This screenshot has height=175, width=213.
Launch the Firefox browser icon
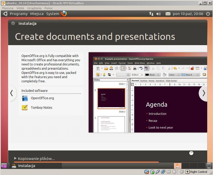(x=64, y=14)
